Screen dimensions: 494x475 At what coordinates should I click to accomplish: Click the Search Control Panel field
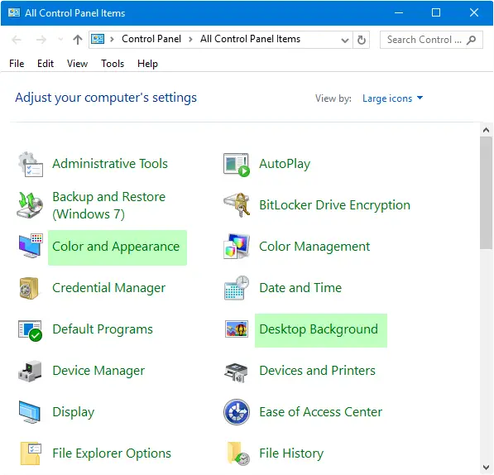431,40
